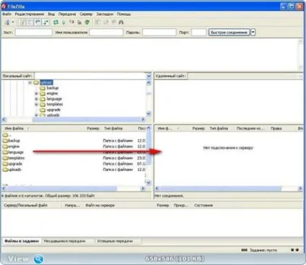
Task: Focus the Имя пользователя input field
Action: click(x=106, y=32)
